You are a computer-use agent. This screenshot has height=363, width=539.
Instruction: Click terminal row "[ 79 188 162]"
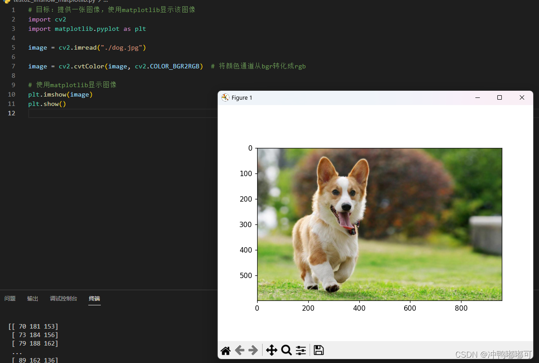click(x=35, y=343)
